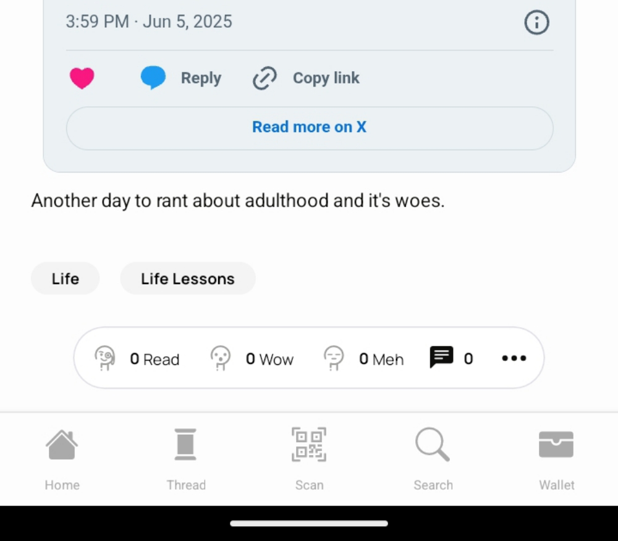Screen dimensions: 618x541
Task: Open the three-dot more options menu
Action: (514, 358)
